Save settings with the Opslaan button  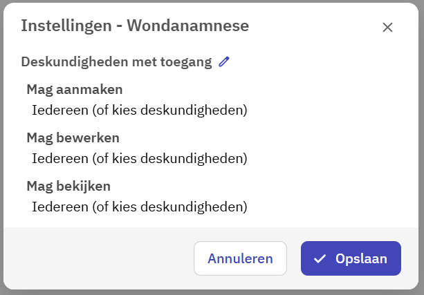351,258
